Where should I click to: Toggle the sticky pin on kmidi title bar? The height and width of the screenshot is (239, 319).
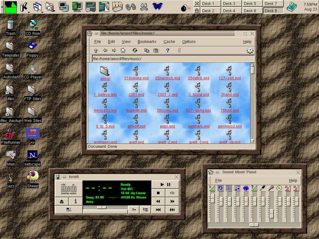click(x=64, y=177)
